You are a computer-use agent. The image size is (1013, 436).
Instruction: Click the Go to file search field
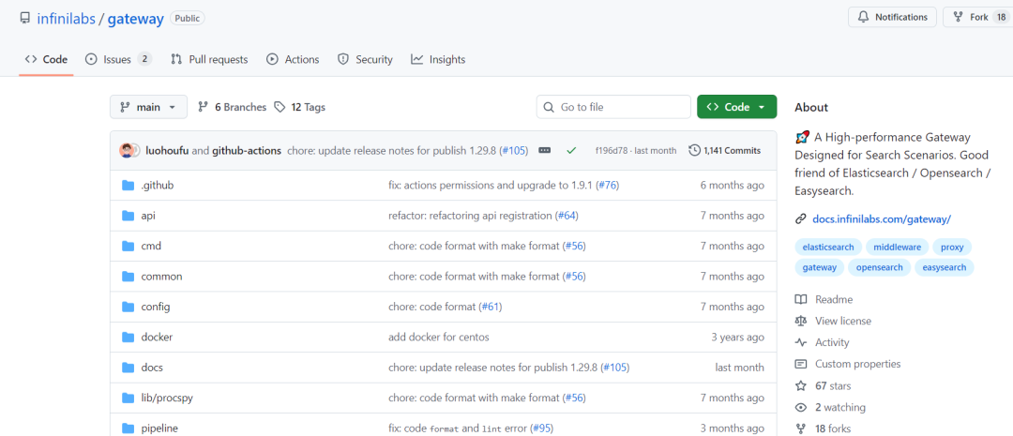click(x=612, y=107)
